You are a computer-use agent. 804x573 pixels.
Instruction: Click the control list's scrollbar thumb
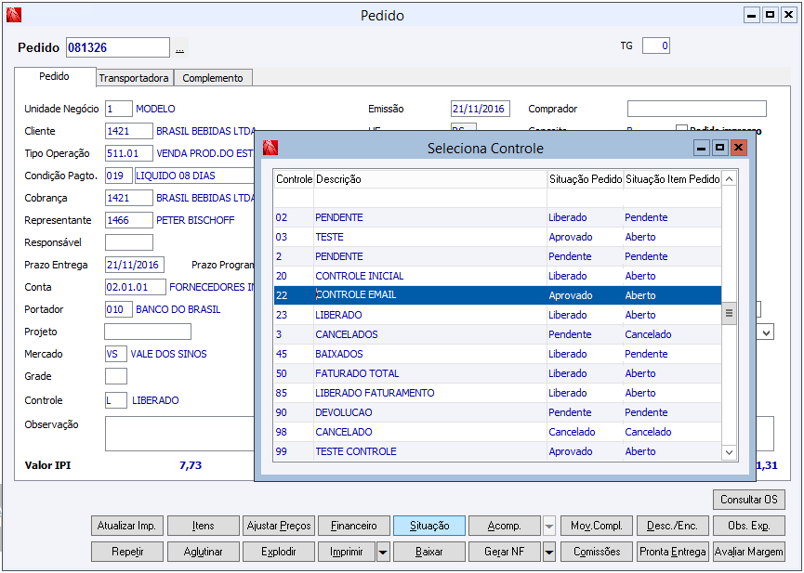pos(730,314)
